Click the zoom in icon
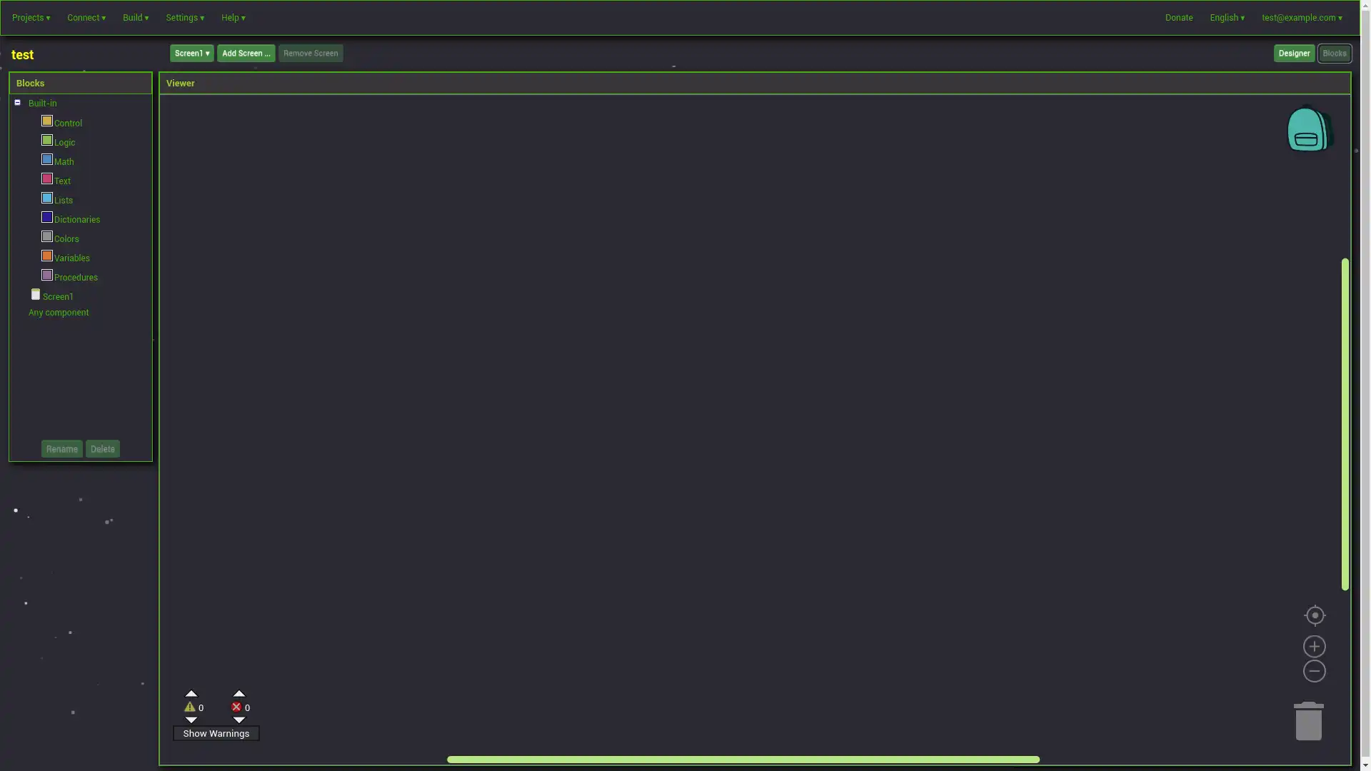1371x771 pixels. pyautogui.click(x=1315, y=646)
